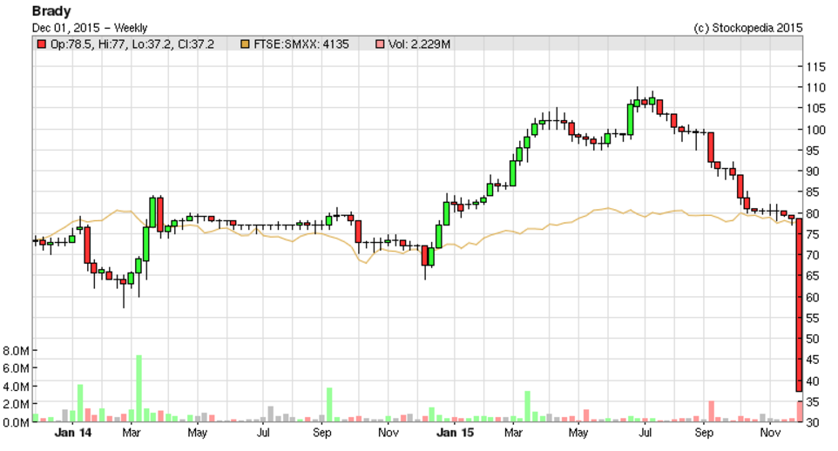The image size is (838, 451).
Task: Click 'Op:78.5, Hi:77, Lo:37.2, Cl:37.2' legend text
Action: pos(132,44)
